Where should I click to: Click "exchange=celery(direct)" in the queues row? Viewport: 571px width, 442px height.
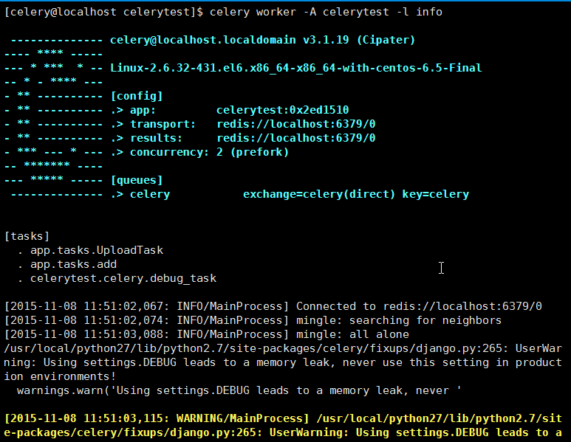point(319,194)
